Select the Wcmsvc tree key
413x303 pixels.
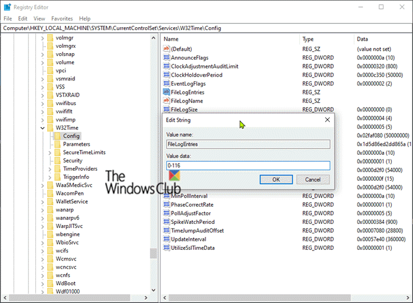coord(66,259)
